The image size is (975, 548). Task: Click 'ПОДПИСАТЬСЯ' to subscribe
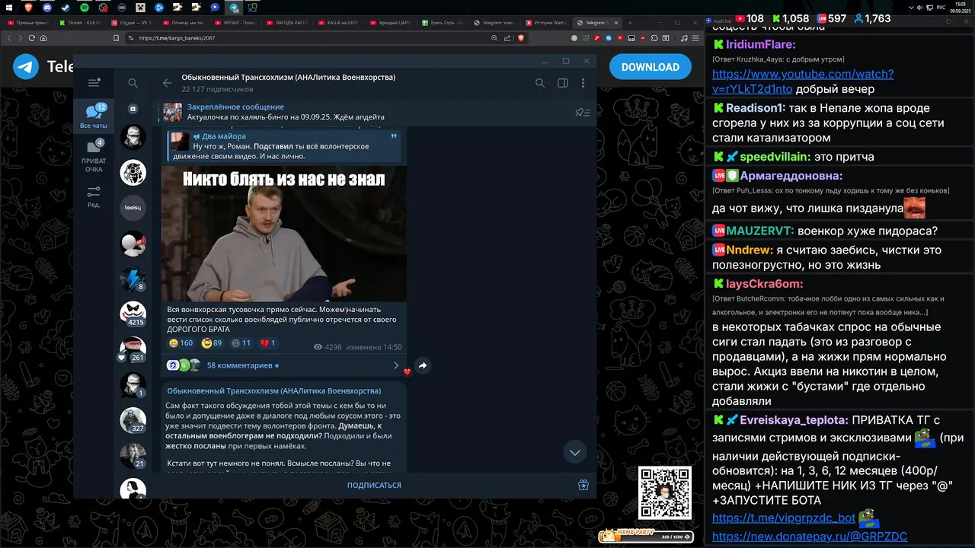click(374, 485)
